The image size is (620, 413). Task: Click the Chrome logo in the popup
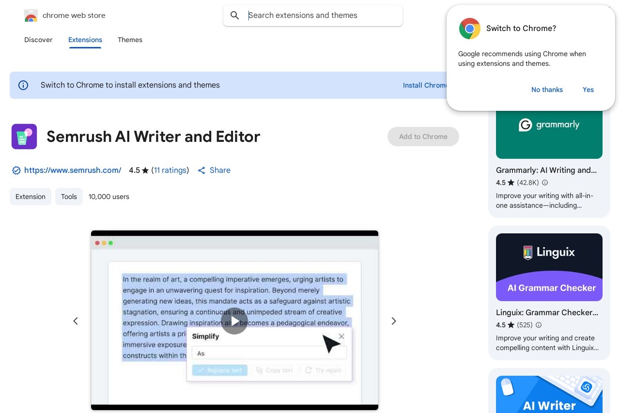470,29
